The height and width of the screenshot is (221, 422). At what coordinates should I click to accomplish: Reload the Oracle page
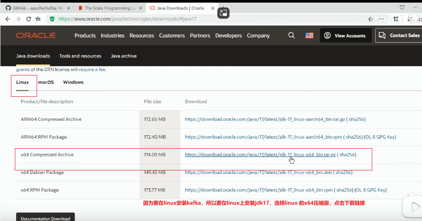[28, 19]
